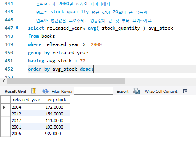Click the blue statement marker on line 447
Image resolution: width=196 pixels, height=141 pixels.
(x=17, y=28)
